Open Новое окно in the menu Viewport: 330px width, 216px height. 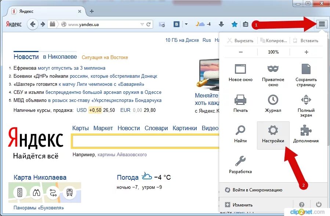[240, 73]
